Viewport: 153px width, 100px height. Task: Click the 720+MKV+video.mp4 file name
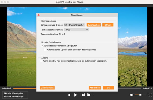coord(14,96)
